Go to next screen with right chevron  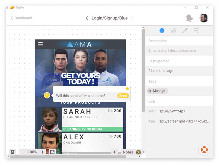[132, 18]
